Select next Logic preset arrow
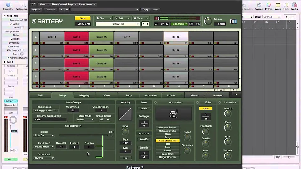The image size is (301, 169). (67, 9)
